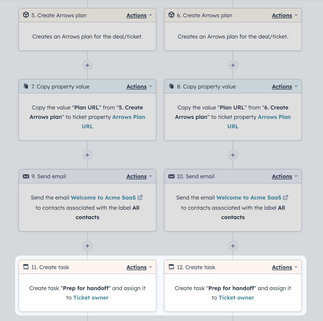This screenshot has width=323, height=321.
Task: Add action below step 5 via plus
Action: tap(88, 65)
